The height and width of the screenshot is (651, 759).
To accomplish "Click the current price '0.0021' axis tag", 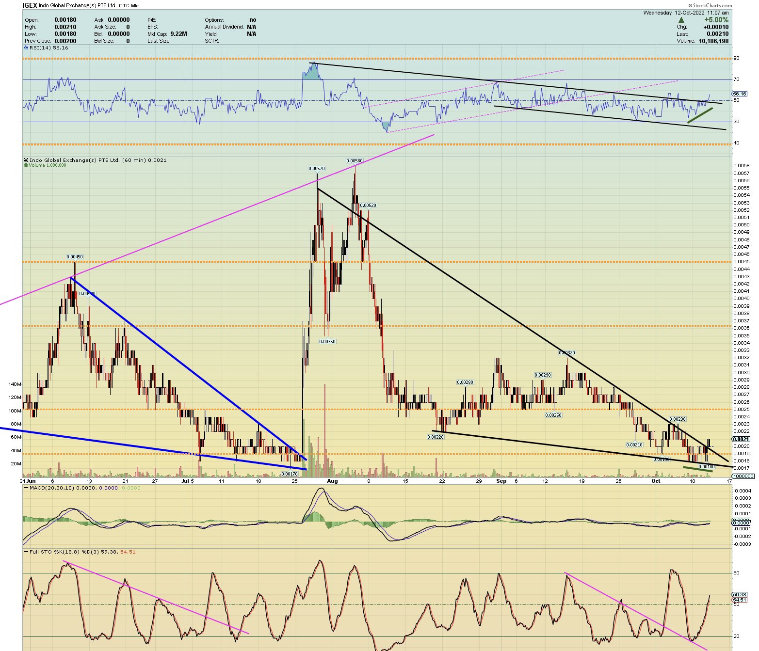I will (x=741, y=439).
